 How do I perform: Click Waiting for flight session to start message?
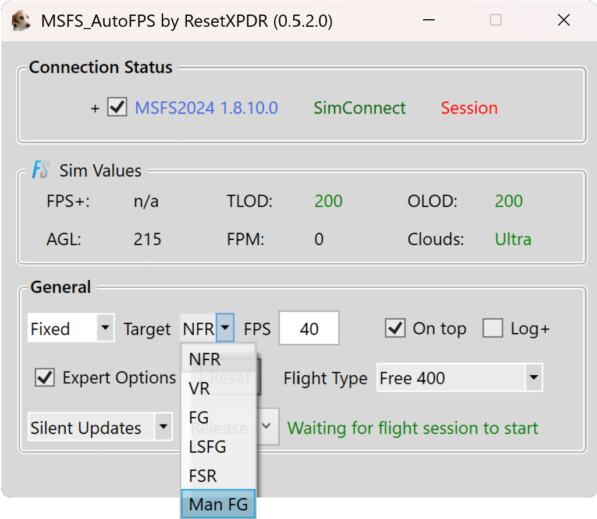pyautogui.click(x=413, y=428)
